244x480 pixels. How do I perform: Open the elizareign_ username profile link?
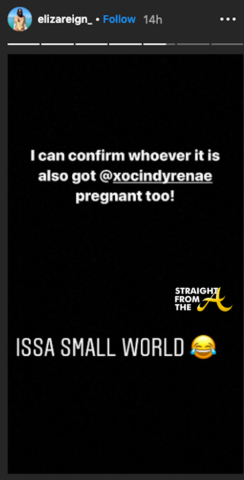pyautogui.click(x=65, y=20)
